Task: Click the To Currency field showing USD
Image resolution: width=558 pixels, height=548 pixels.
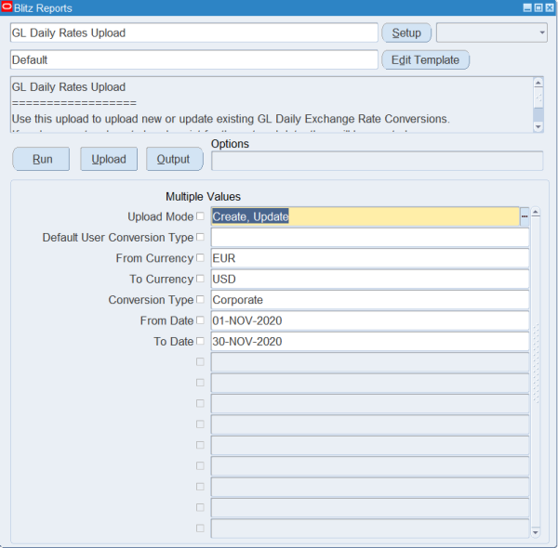Action: 370,279
